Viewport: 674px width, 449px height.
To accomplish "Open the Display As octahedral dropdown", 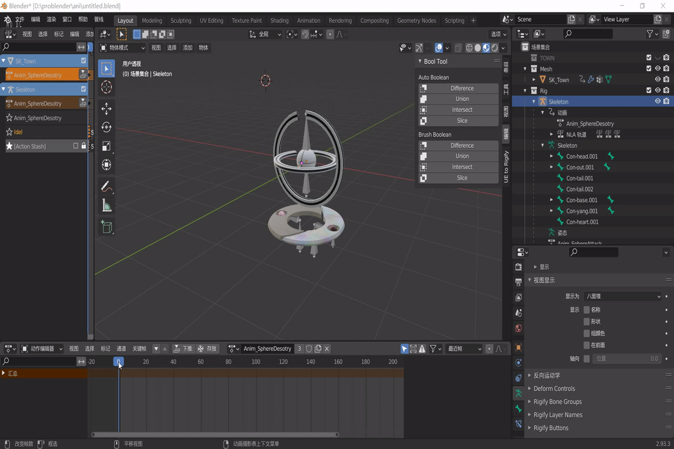I will click(623, 296).
